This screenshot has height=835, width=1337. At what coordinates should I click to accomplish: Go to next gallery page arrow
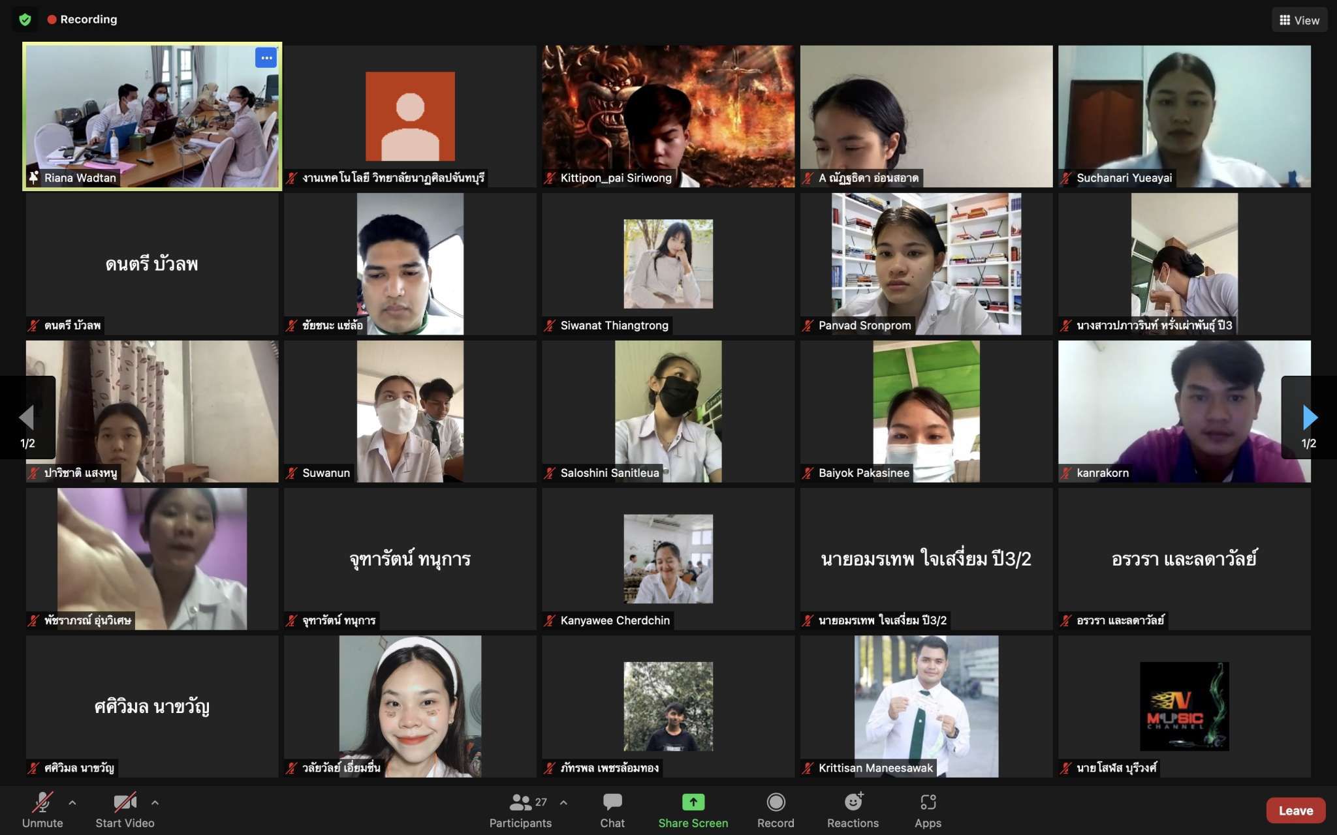pyautogui.click(x=1309, y=417)
